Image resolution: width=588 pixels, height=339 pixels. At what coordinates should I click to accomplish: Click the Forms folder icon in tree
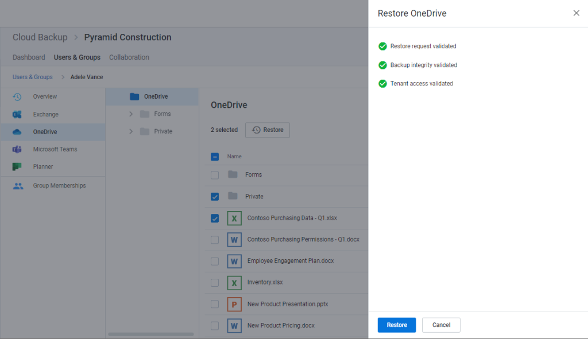(145, 114)
